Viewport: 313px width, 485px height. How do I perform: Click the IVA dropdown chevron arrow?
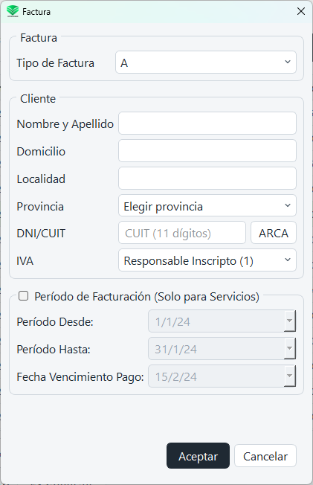pyautogui.click(x=288, y=260)
